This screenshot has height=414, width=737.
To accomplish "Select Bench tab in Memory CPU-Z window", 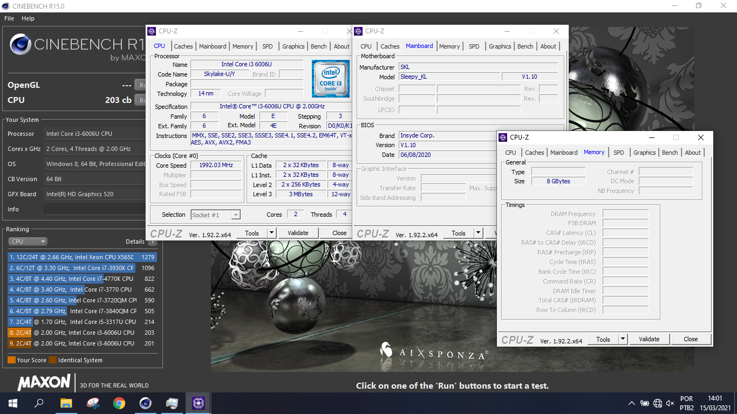I will [x=670, y=153].
